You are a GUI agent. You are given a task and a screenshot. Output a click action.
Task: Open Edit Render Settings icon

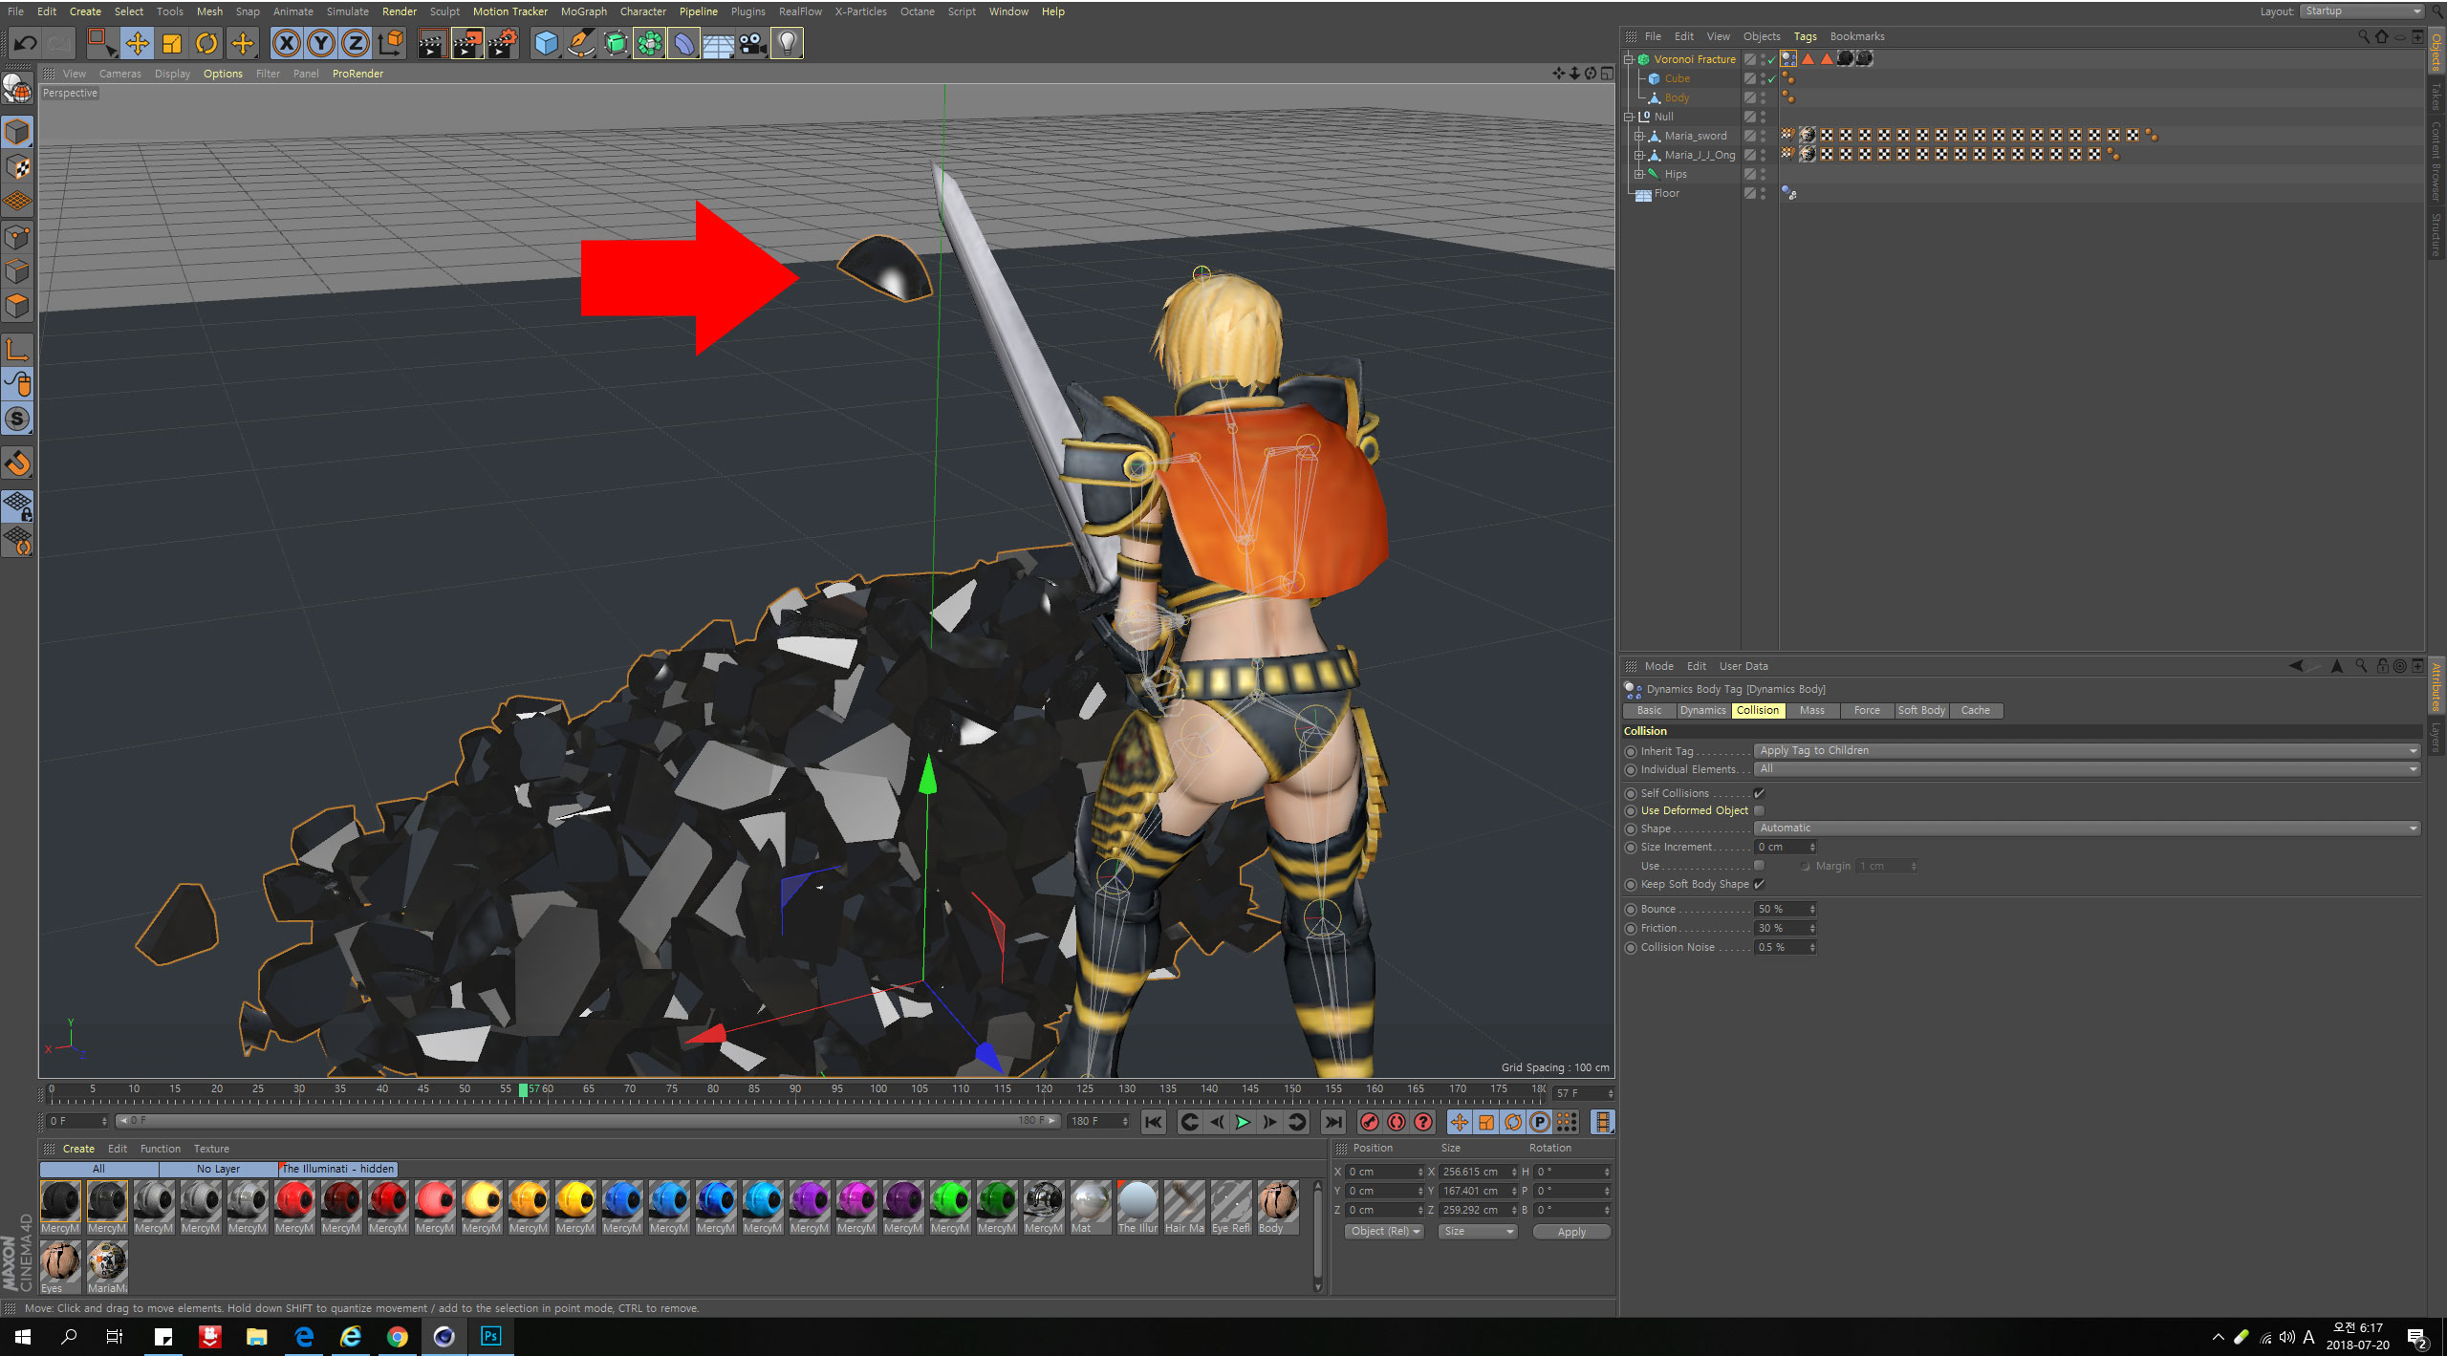point(503,43)
